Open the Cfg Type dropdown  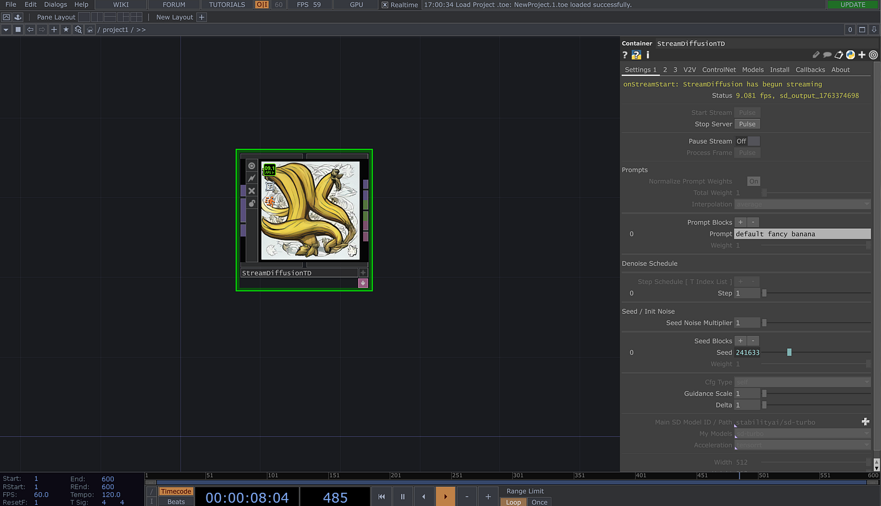(803, 382)
